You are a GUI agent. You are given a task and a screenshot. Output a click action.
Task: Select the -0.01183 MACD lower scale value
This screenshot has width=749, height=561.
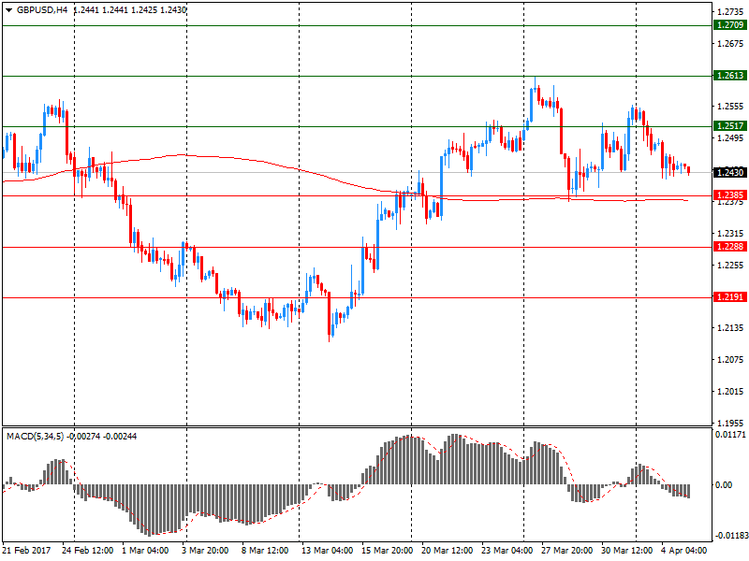[729, 537]
